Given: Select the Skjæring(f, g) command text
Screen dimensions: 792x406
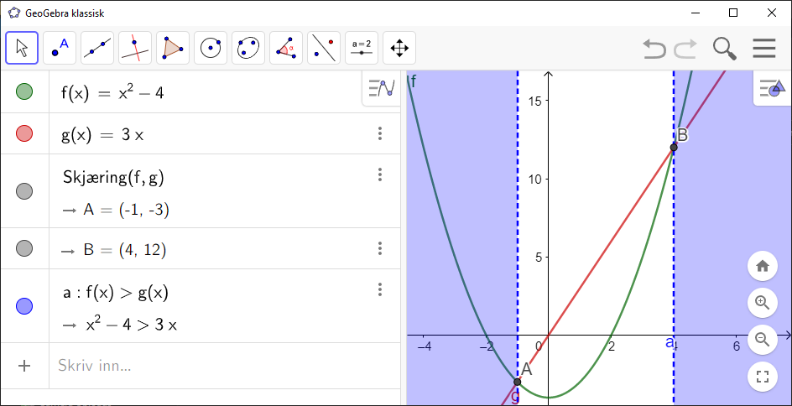Looking at the screenshot, I should coord(113,177).
